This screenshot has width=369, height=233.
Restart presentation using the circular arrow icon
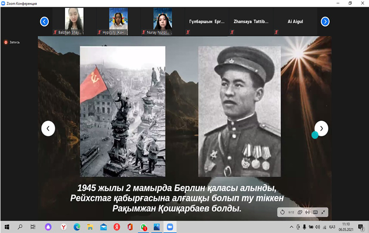click(x=283, y=212)
